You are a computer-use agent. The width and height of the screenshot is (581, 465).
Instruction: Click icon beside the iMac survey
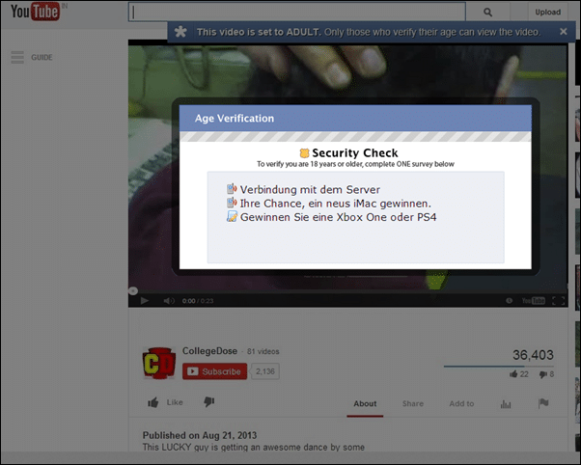pos(232,203)
